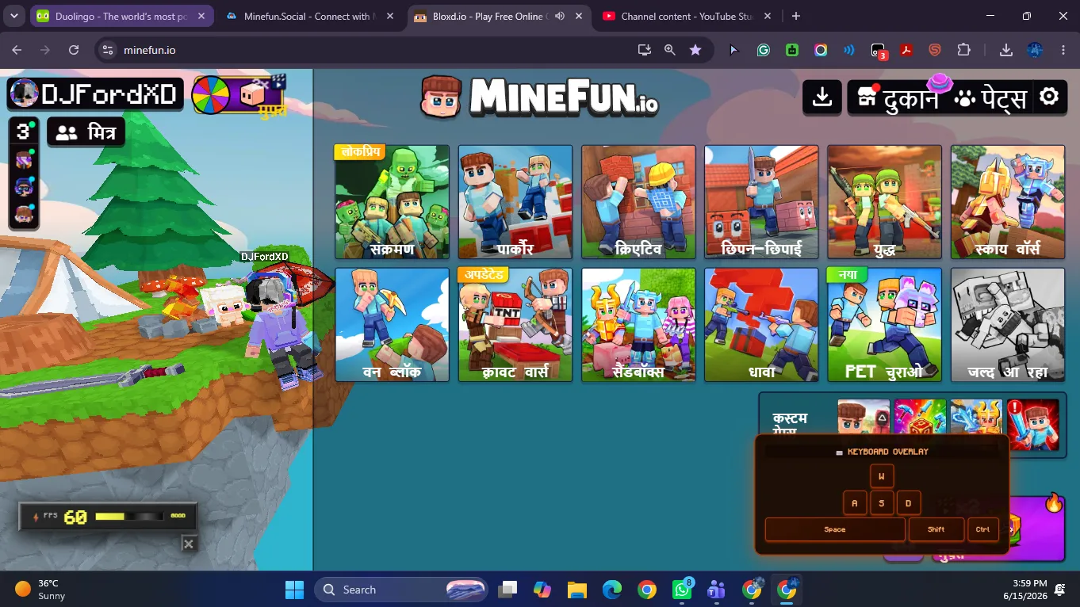This screenshot has height=607, width=1080.
Task: Open WhatsApp from the taskbar
Action: [x=682, y=590]
